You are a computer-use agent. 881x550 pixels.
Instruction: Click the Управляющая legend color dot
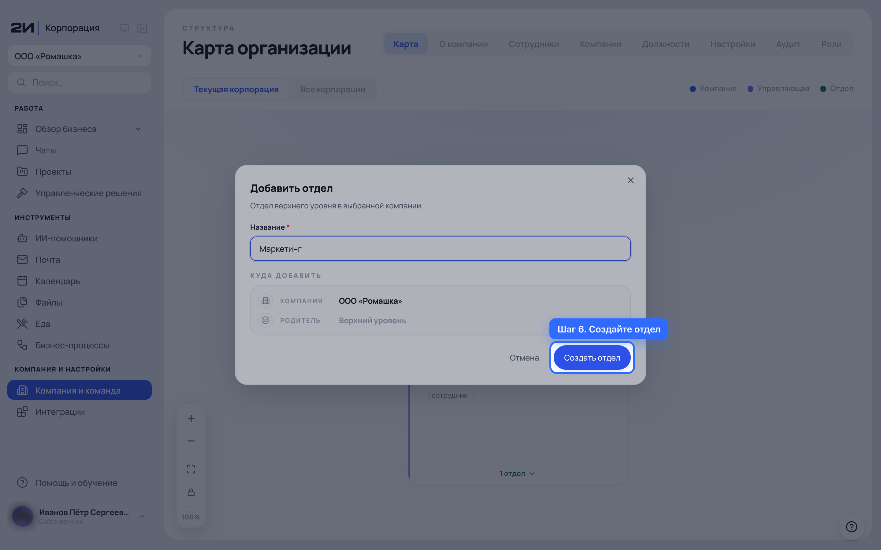[x=750, y=89]
